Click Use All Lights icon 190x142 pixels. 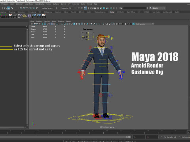click(85, 24)
